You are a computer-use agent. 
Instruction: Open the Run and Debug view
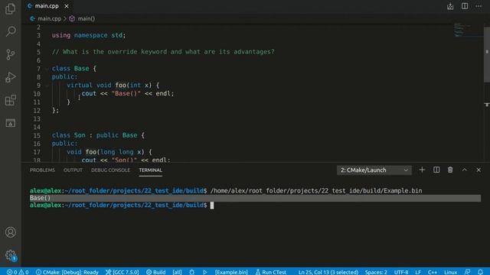click(x=10, y=77)
